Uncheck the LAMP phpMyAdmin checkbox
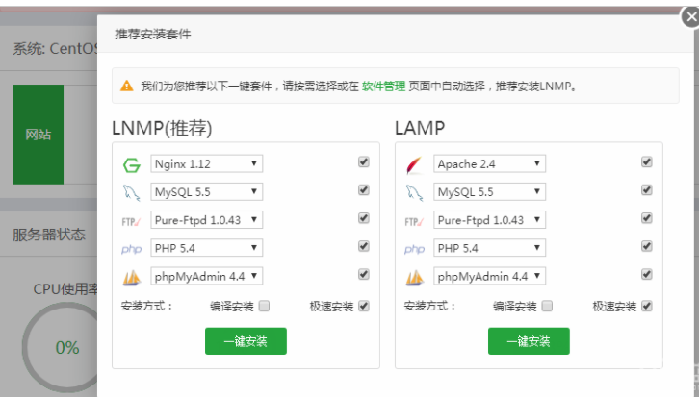This screenshot has width=699, height=397. (x=646, y=274)
